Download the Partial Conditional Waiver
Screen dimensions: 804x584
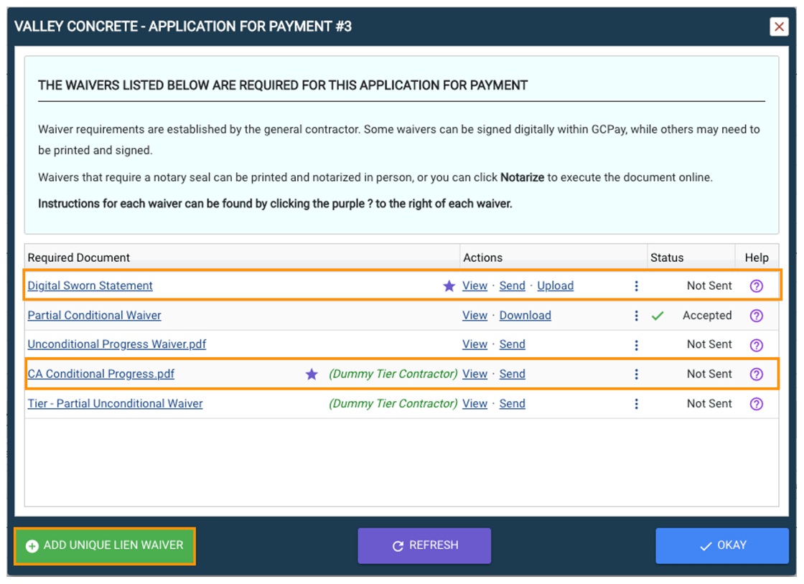(x=525, y=315)
